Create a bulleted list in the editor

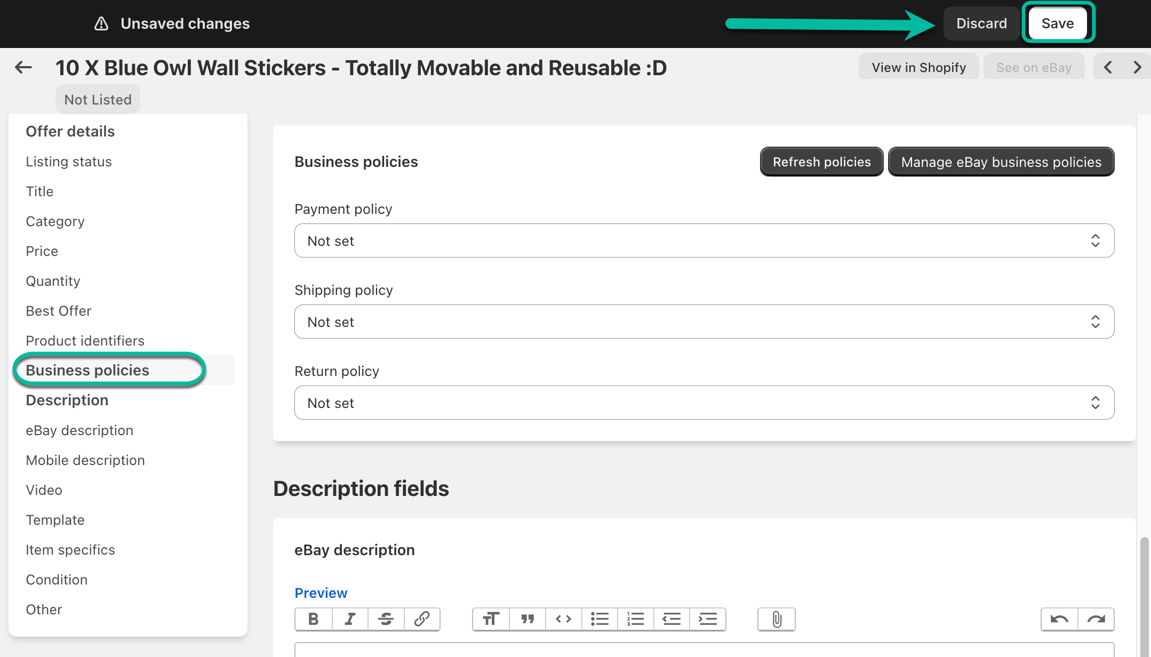pyautogui.click(x=599, y=619)
